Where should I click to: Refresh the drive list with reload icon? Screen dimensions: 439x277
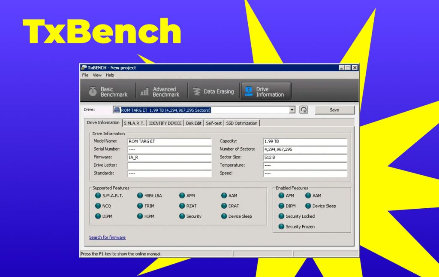(x=304, y=110)
